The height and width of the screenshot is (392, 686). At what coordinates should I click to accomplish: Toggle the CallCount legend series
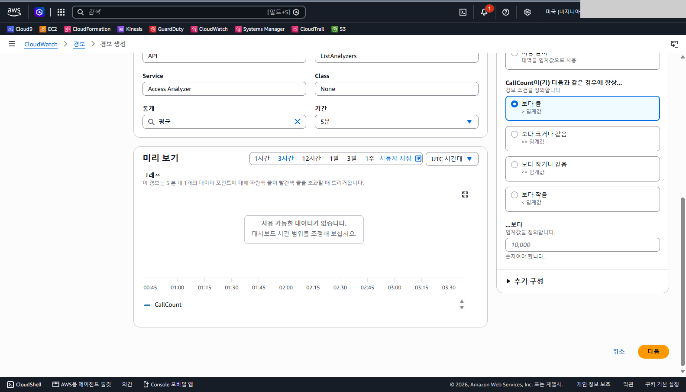[x=163, y=305]
